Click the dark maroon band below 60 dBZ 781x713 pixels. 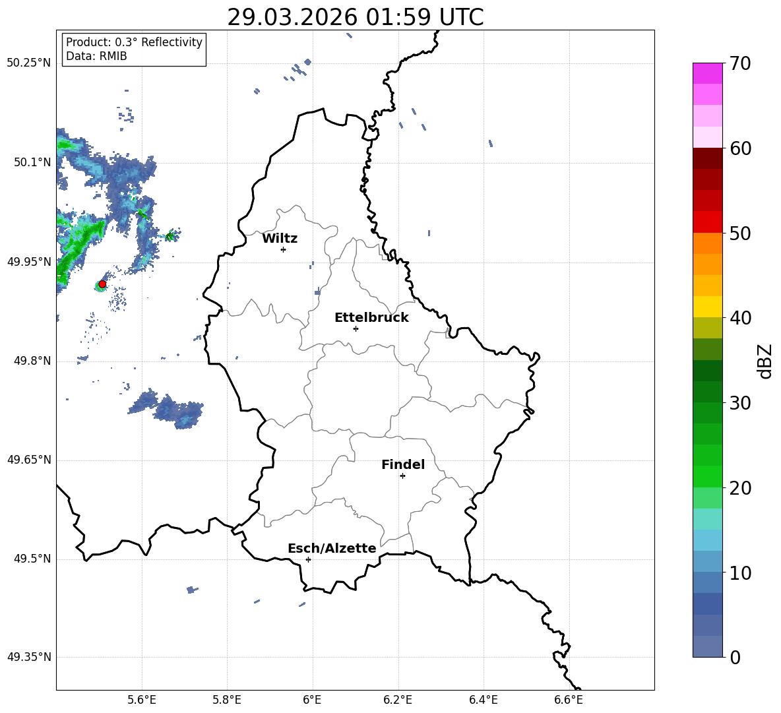[707, 158]
